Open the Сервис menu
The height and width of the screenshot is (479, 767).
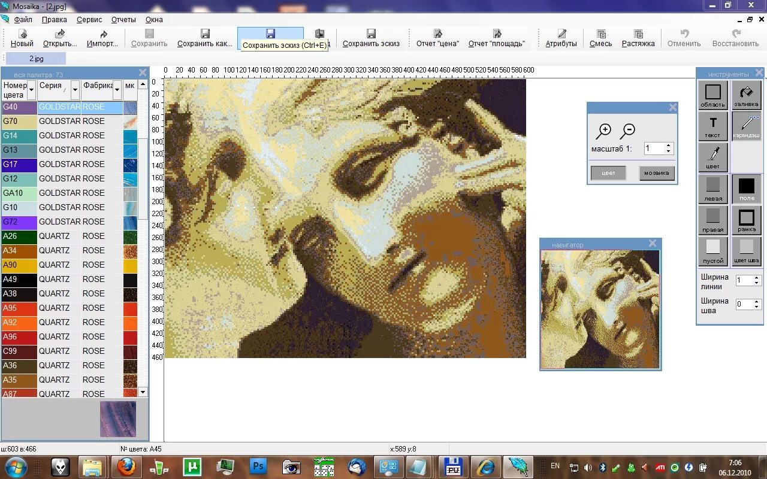click(89, 19)
